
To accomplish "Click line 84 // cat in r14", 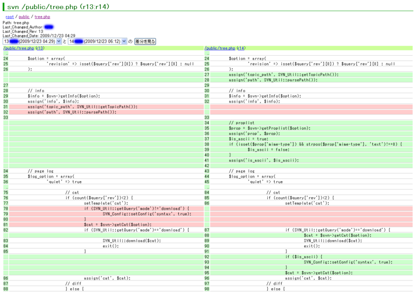I will point(274,193).
